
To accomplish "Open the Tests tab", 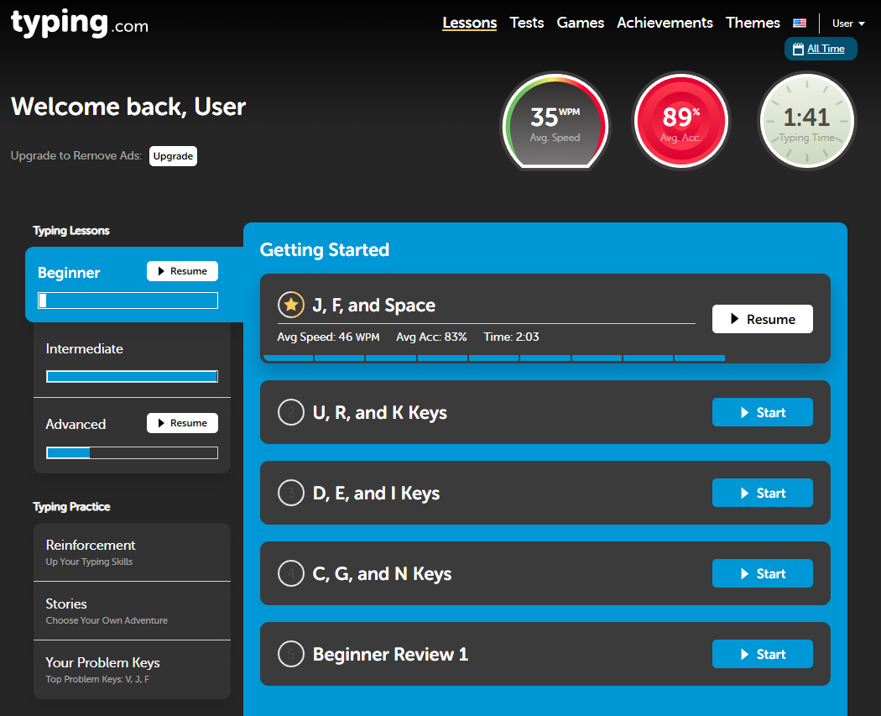I will pyautogui.click(x=527, y=23).
